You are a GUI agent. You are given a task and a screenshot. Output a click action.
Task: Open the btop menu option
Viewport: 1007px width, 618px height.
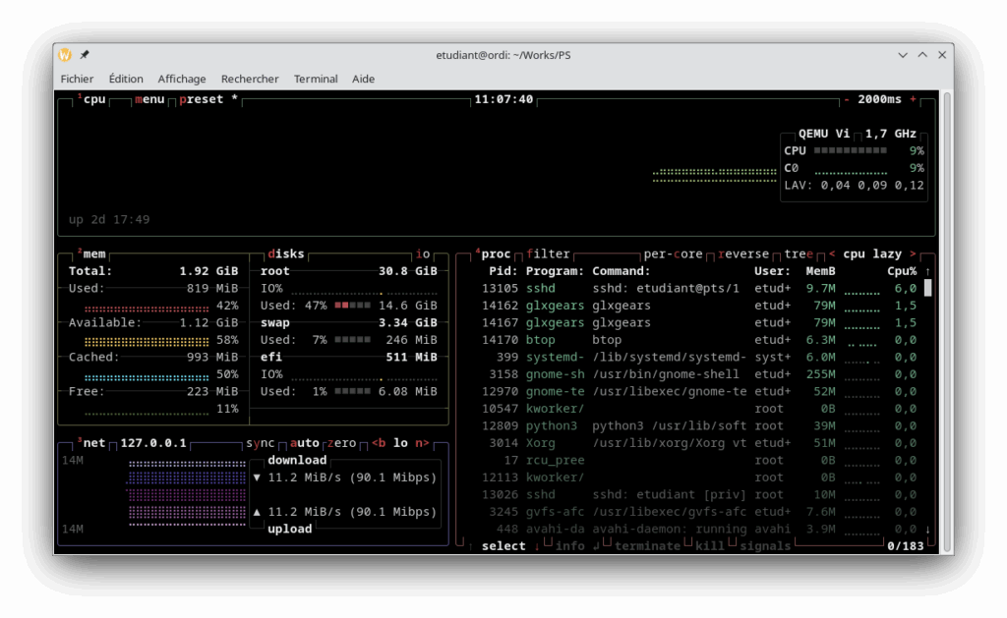click(x=149, y=99)
